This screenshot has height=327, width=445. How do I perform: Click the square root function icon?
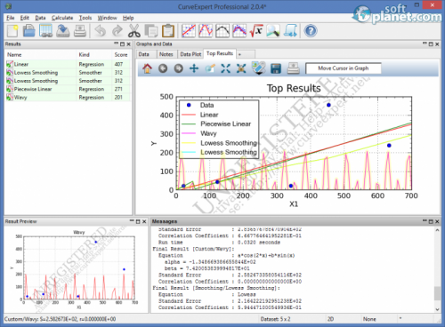pos(256,31)
